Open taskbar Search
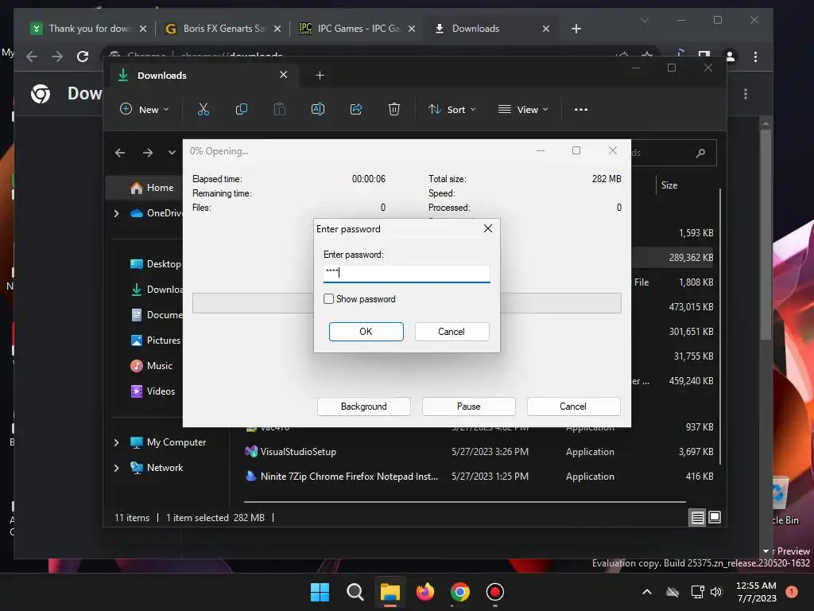The width and height of the screenshot is (814, 611). (355, 592)
